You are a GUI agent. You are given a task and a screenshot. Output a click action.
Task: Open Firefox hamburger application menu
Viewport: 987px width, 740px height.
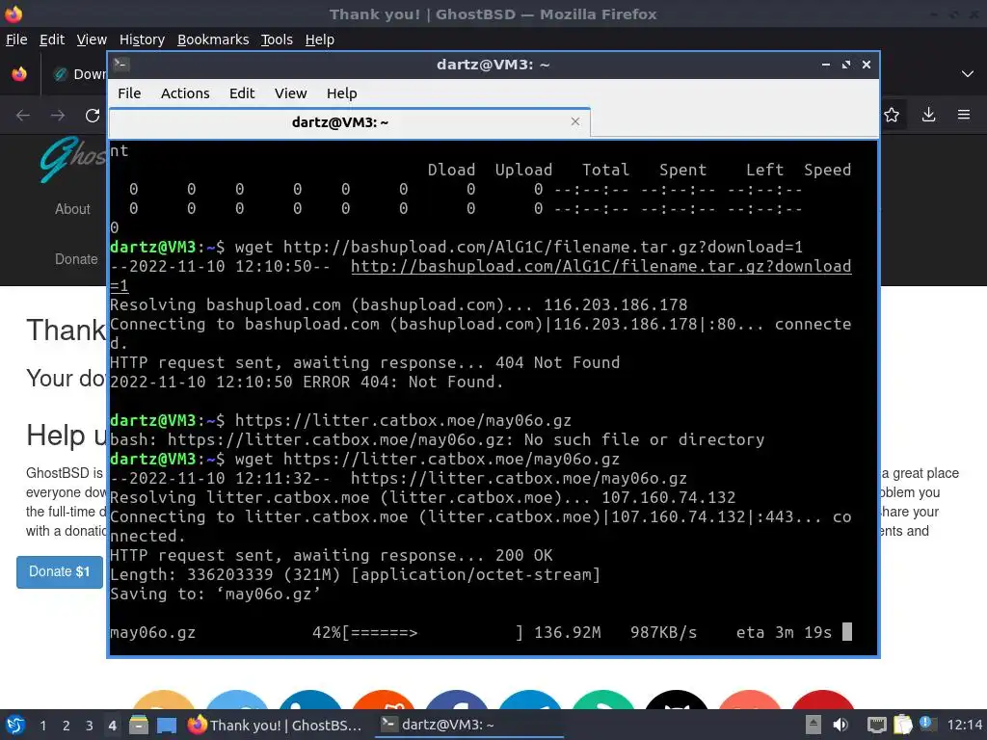click(964, 115)
